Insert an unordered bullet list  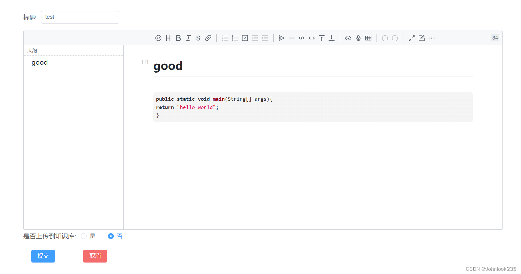225,38
